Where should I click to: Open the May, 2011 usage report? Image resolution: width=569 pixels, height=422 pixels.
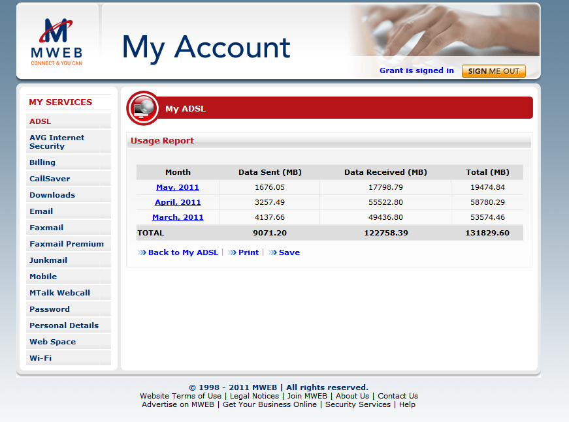tap(178, 187)
